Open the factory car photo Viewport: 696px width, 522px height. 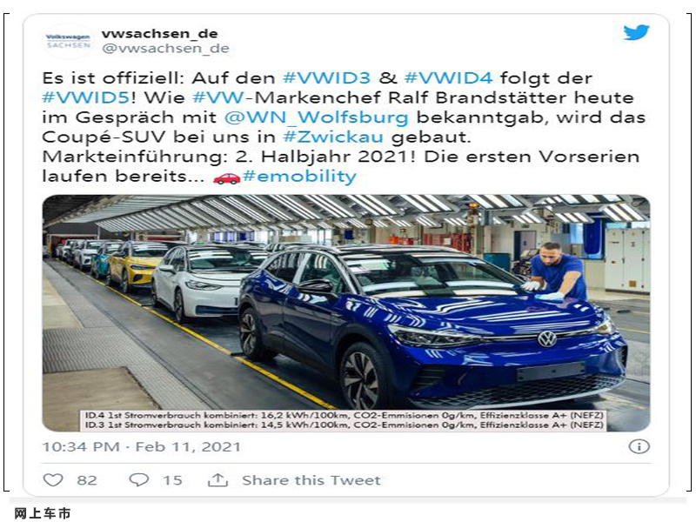[x=346, y=313]
